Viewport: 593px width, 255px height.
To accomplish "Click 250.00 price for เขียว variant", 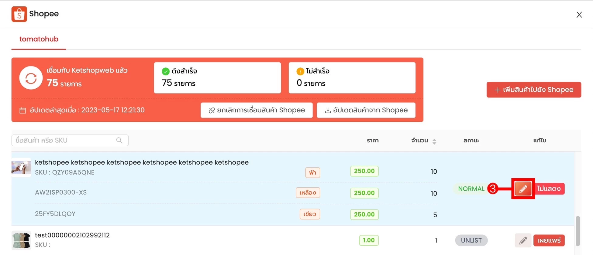I will point(364,214).
